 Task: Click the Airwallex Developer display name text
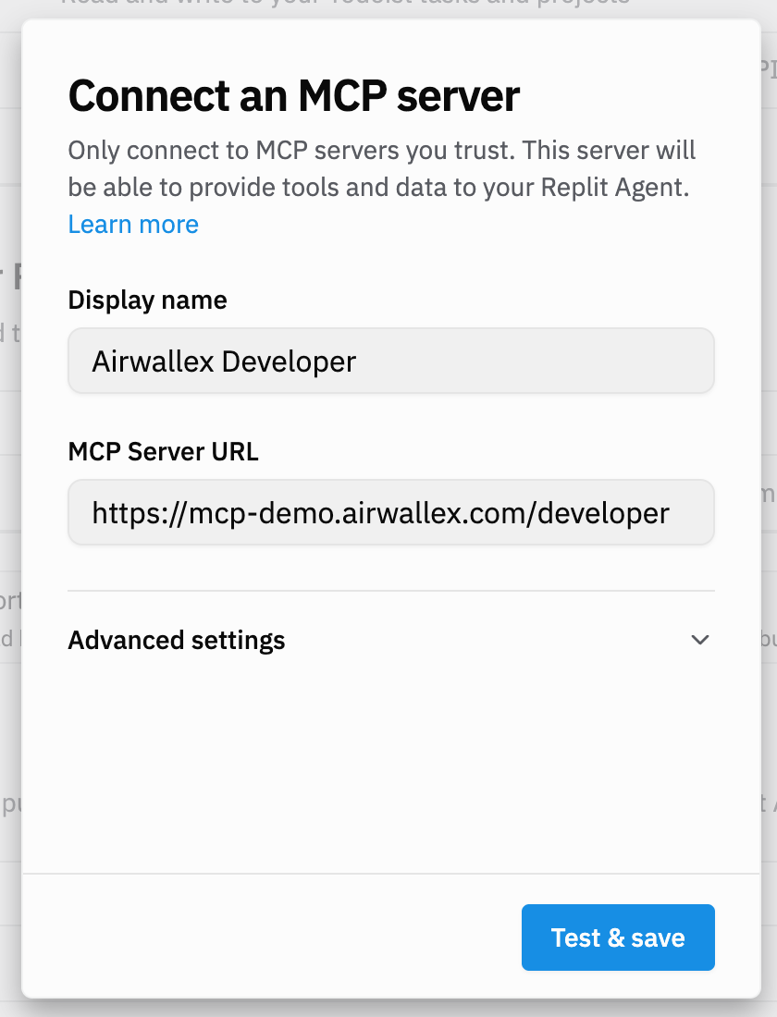[x=222, y=361]
